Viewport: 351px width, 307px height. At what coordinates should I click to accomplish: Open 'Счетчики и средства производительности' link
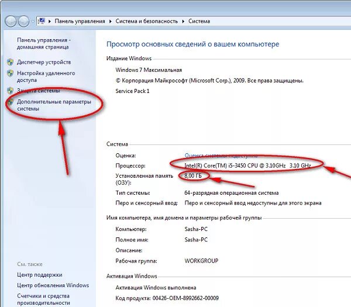(x=43, y=299)
